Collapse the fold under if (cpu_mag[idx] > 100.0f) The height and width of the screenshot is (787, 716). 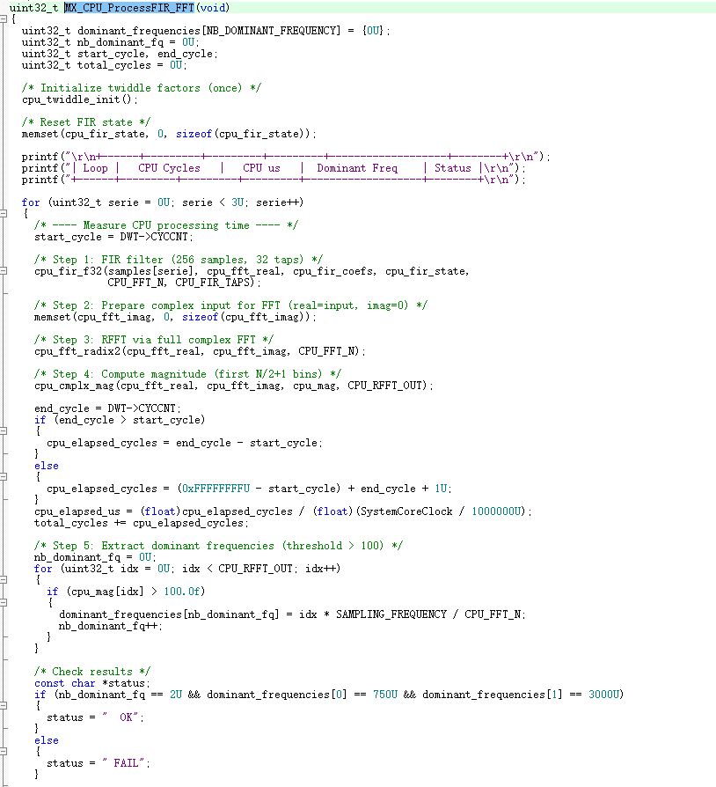tap(3, 602)
